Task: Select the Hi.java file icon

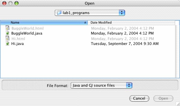Action: (x=8, y=43)
